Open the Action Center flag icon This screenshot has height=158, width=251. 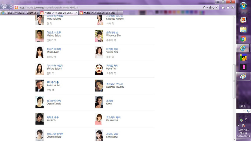point(244,125)
